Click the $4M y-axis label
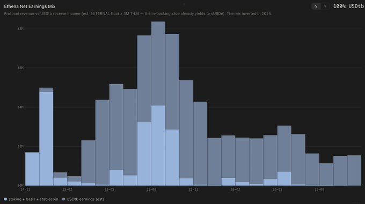 pyautogui.click(x=20, y=107)
